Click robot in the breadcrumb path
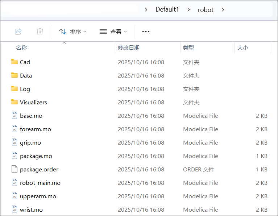This screenshot has height=216, width=278. 206,10
